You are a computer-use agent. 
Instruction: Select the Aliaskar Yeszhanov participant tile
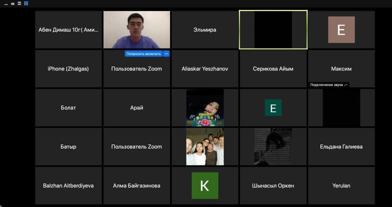click(205, 69)
